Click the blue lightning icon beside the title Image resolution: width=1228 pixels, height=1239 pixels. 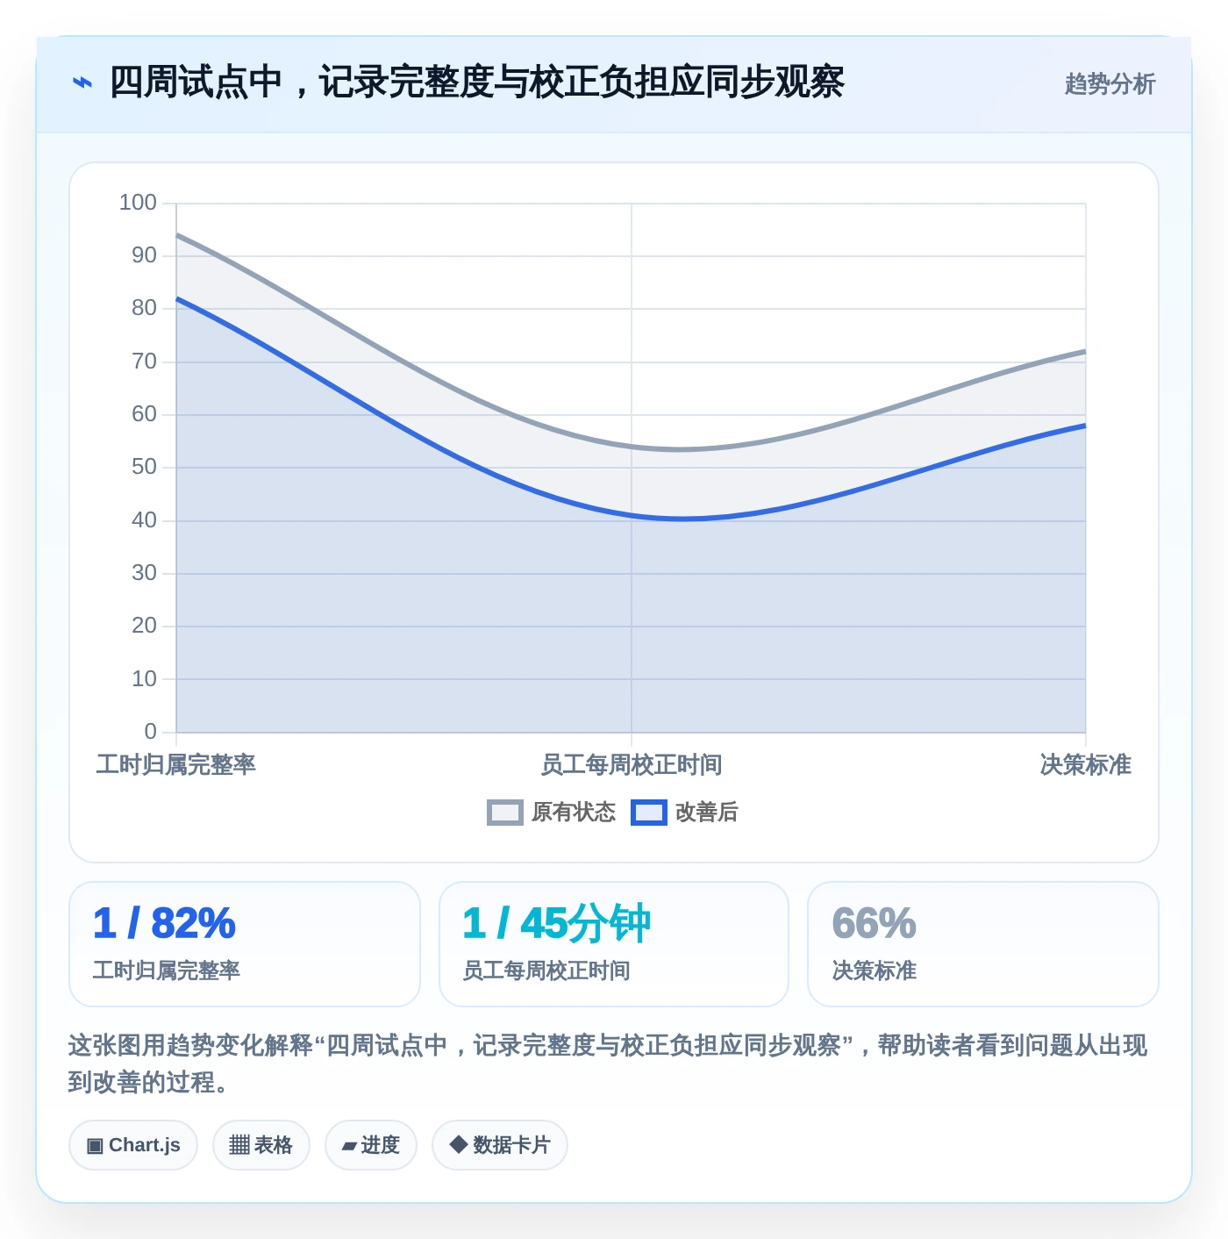[82, 82]
